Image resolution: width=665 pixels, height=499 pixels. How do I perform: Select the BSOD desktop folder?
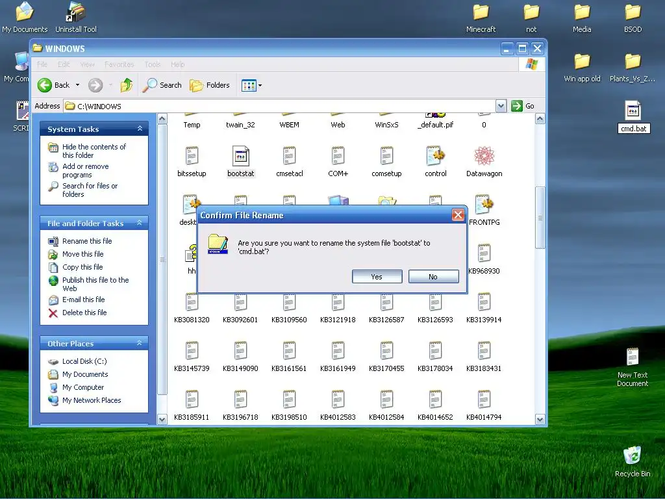click(633, 19)
